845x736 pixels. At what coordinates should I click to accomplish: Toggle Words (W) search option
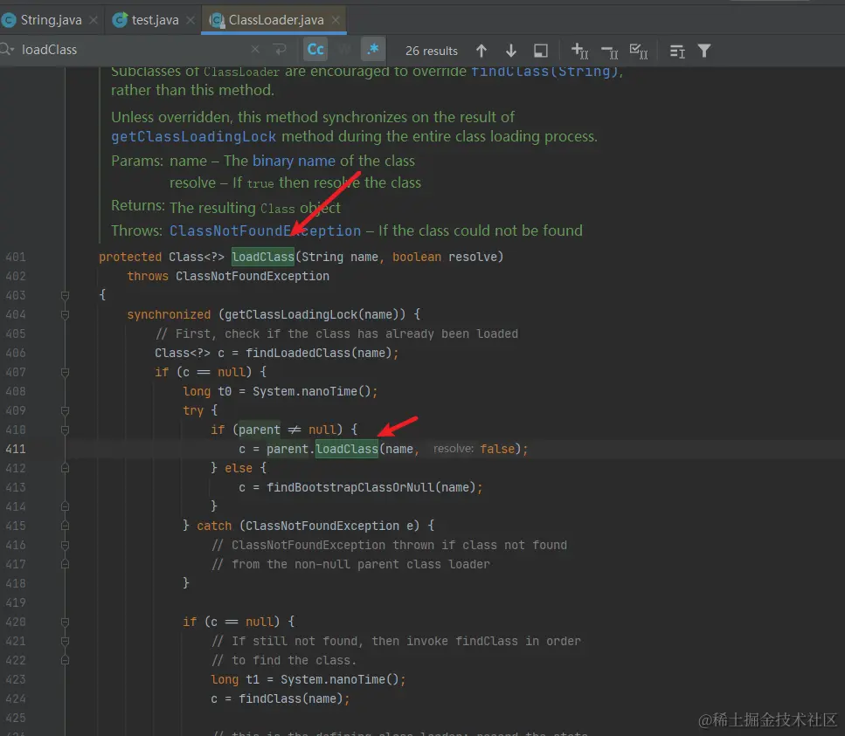tap(344, 50)
